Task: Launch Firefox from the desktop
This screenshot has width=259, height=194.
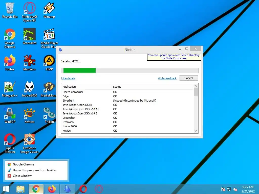Action: [10, 63]
